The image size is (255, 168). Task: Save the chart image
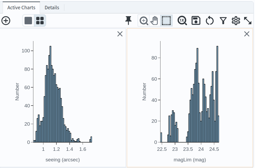coord(195,20)
